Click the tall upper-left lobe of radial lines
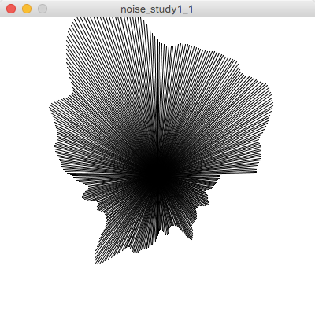Screen dimensions: 315x332 click(105, 57)
